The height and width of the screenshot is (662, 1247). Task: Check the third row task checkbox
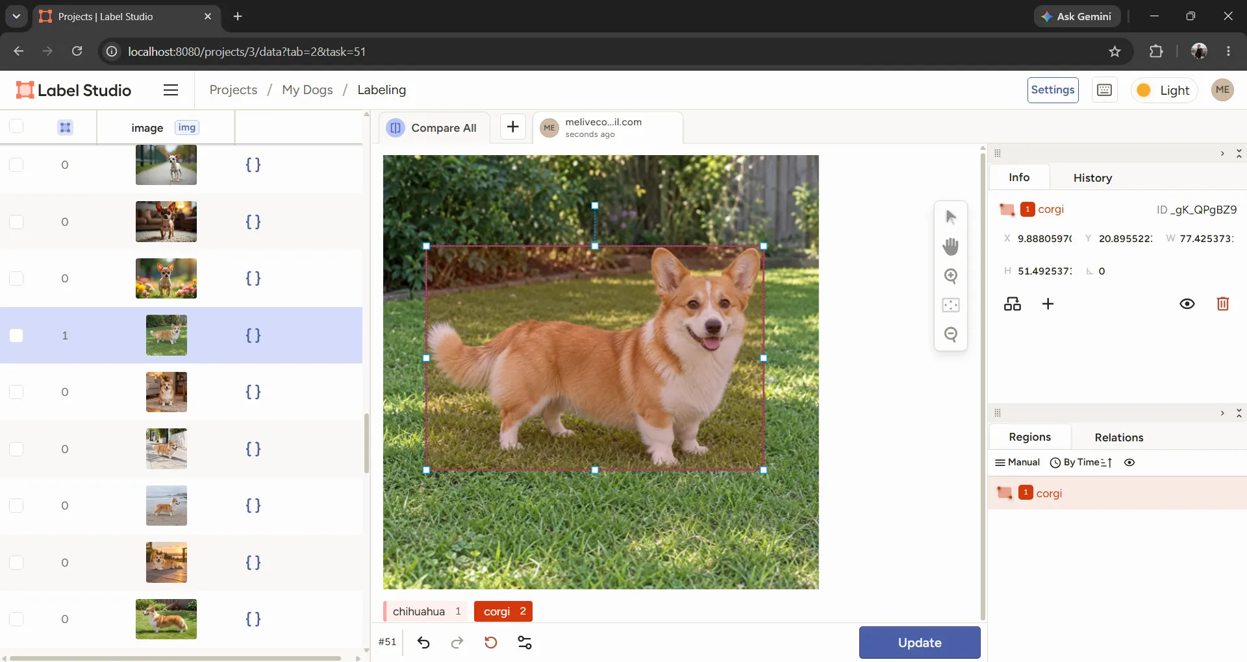pos(16,278)
